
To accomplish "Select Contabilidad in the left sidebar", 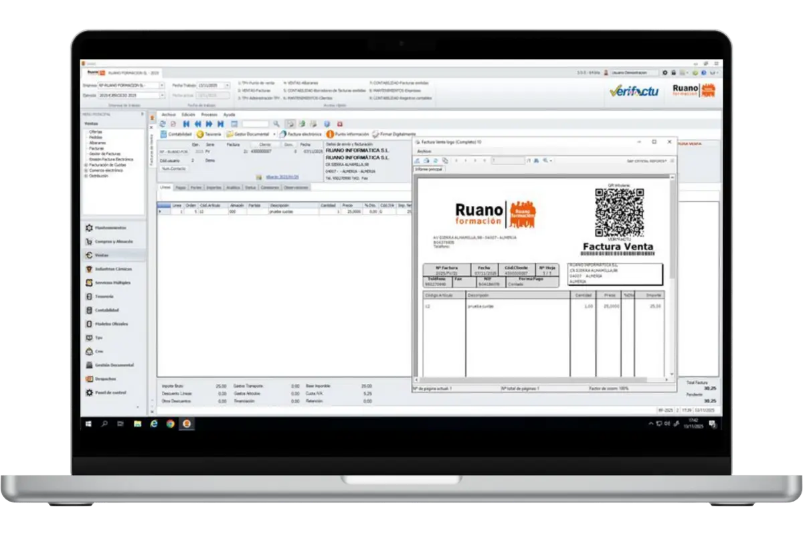I will click(106, 310).
